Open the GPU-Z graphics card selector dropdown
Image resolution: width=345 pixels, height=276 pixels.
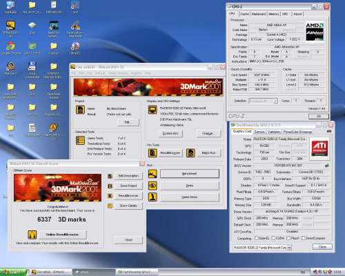point(262,248)
